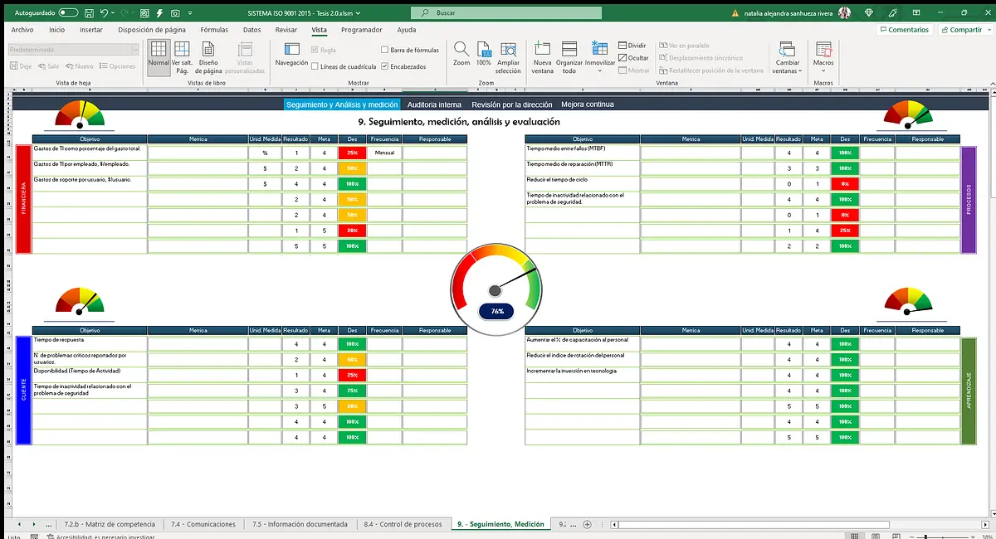Customize quick access toolbar dropdown

click(191, 13)
